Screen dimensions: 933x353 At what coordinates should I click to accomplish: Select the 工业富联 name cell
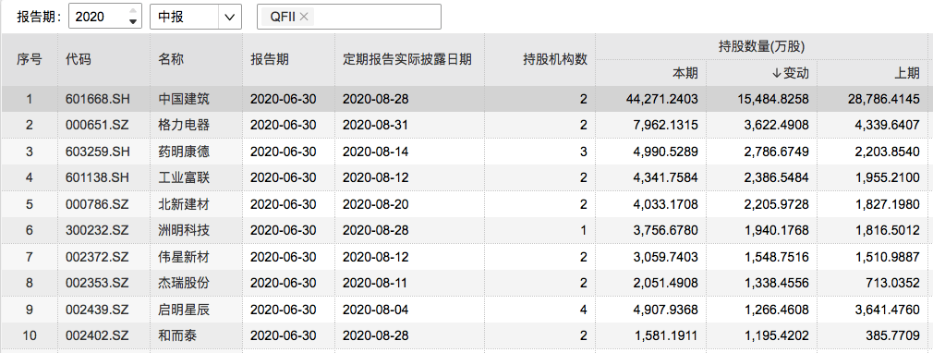[x=184, y=177]
